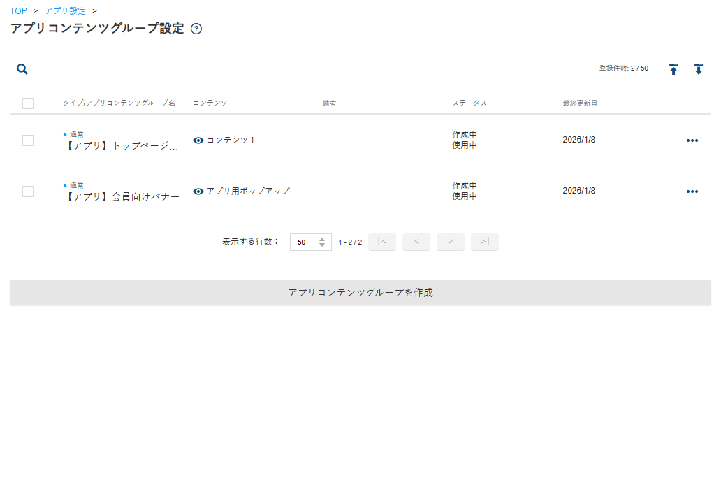Click アプリ用ポップアップ content name
Image resolution: width=721 pixels, height=501 pixels.
248,191
